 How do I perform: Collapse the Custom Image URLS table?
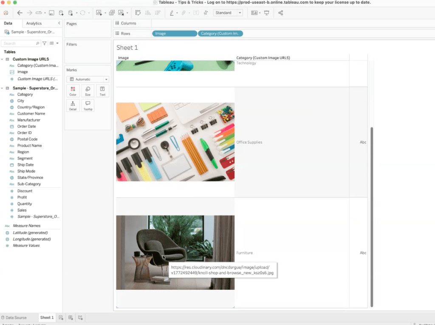point(2,59)
